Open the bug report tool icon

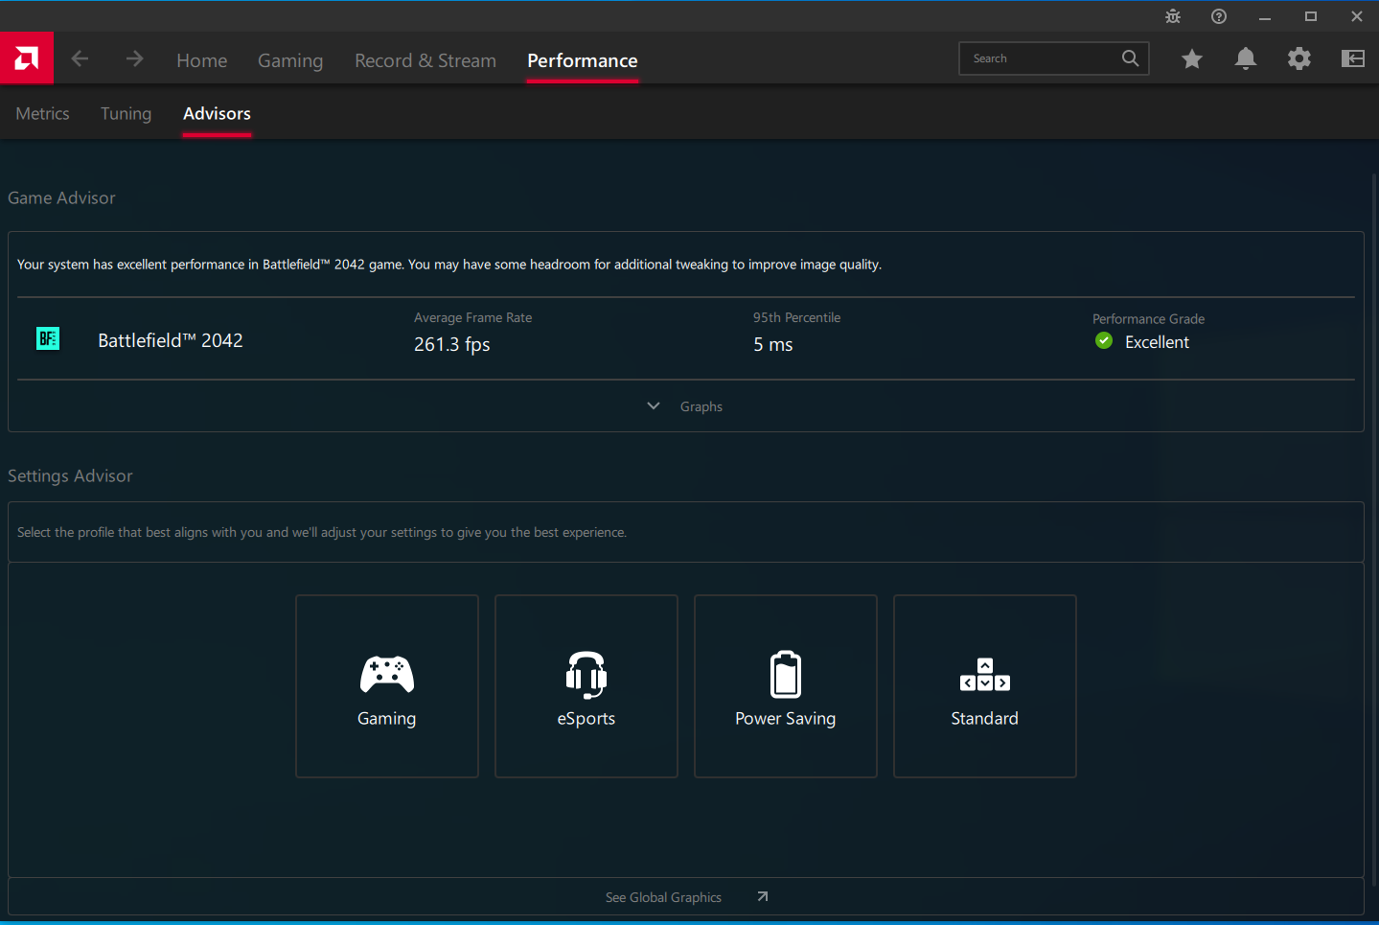point(1173,16)
